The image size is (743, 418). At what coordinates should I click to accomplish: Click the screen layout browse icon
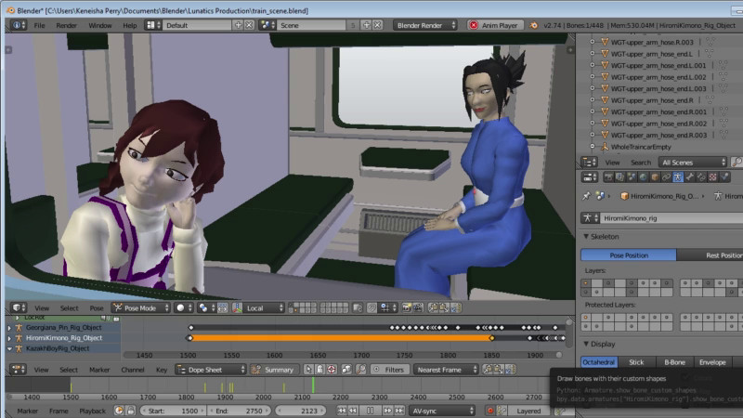point(154,25)
